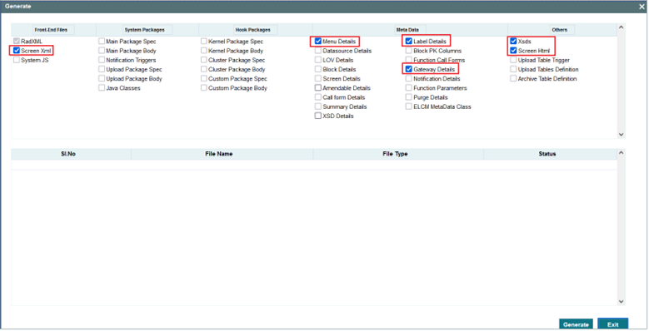Tick XSD Details checkbox
This screenshot has width=649, height=331.
click(318, 116)
